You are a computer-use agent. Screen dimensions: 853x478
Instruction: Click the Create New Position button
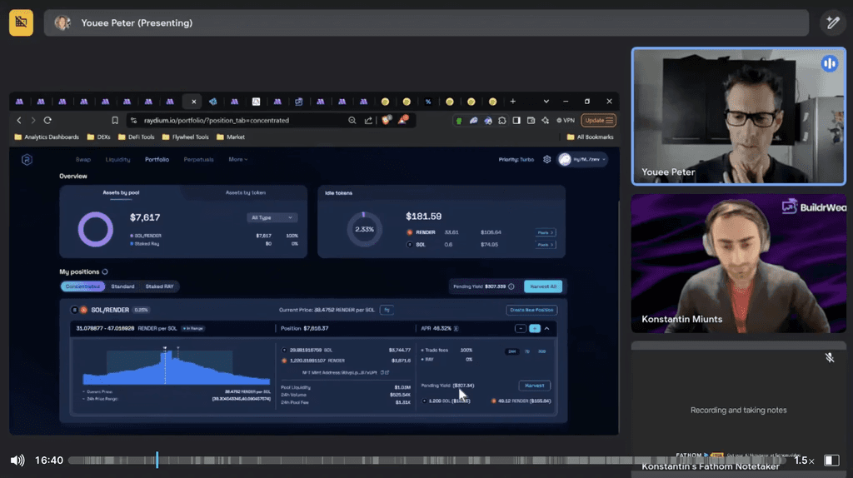tap(531, 310)
